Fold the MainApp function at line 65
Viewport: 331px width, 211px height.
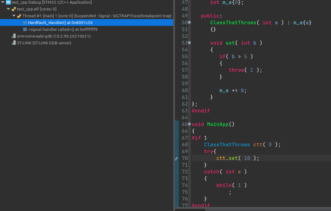(189, 124)
